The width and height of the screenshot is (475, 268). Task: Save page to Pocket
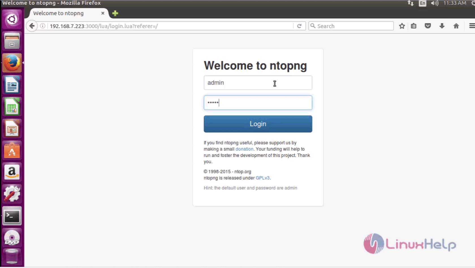[x=428, y=26]
